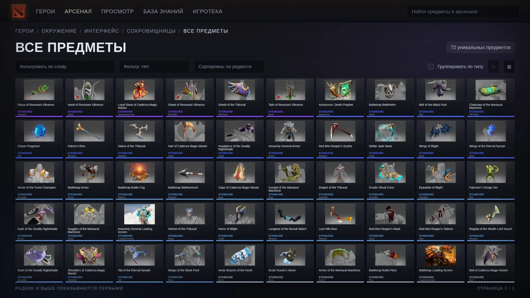The image size is (530, 298).
Task: Choose the Scarf of the Deadly Nightshade item
Action: pos(39,263)
